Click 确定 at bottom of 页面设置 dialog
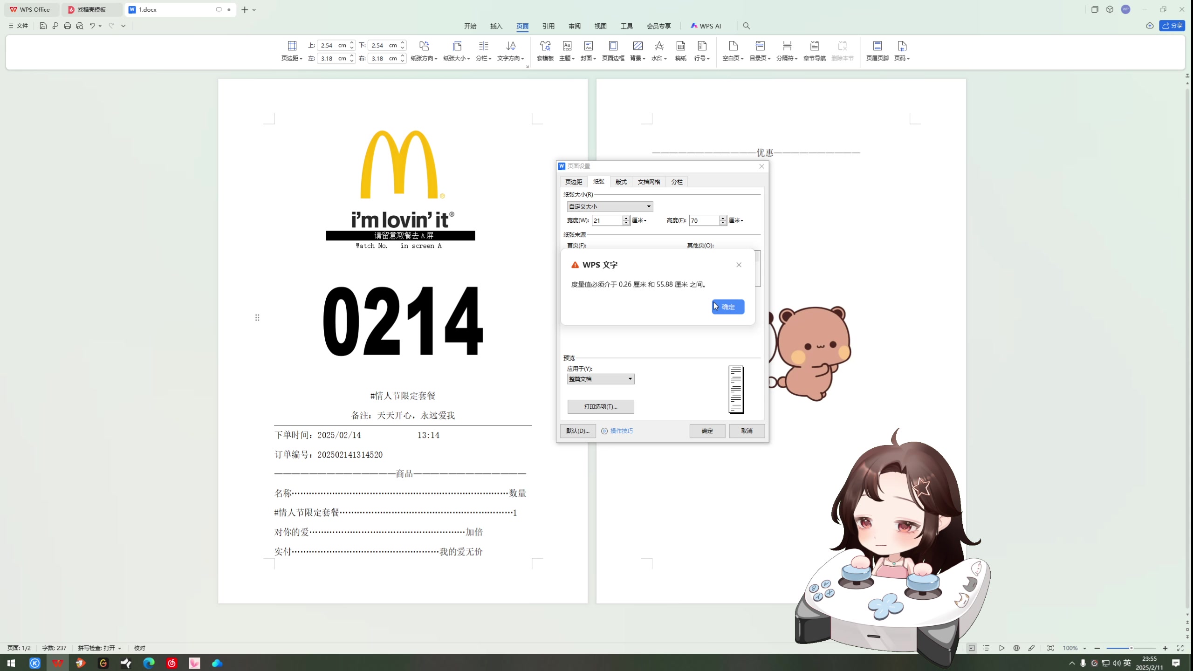1193x671 pixels. pos(707,431)
